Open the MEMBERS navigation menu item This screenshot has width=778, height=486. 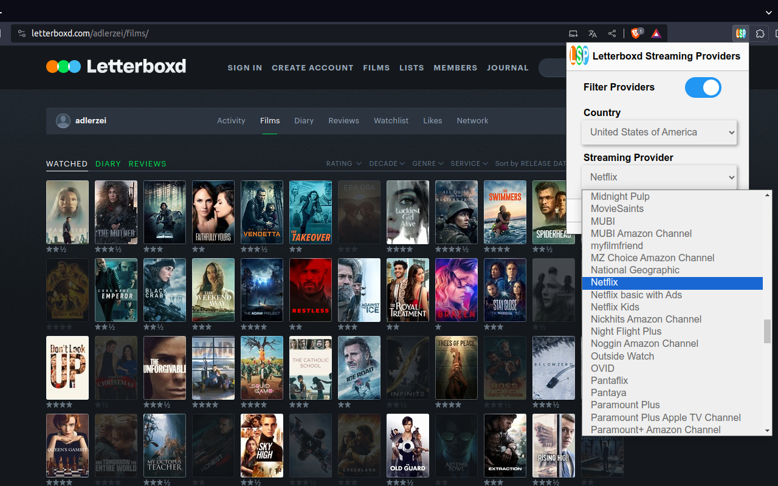455,67
